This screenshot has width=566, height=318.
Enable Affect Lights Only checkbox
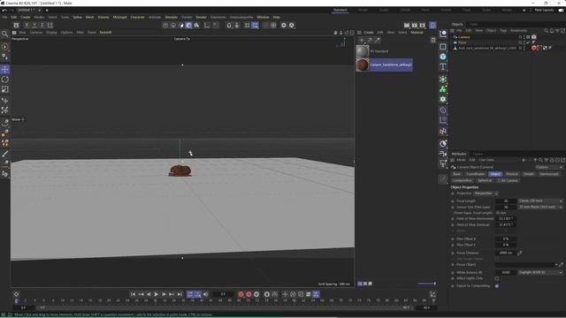[497, 278]
